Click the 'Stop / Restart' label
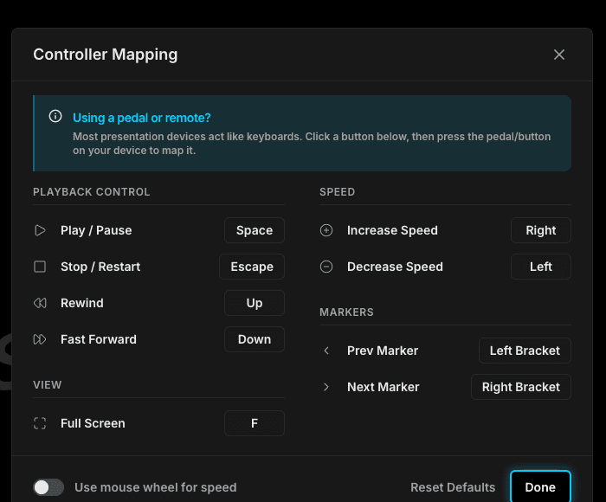This screenshot has width=606, height=502. (100, 267)
